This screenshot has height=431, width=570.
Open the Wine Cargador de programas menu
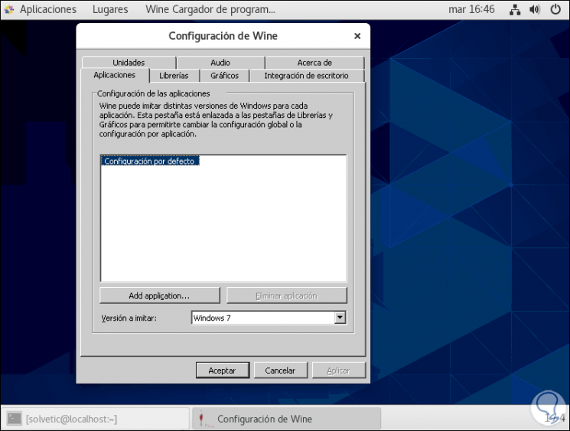(210, 9)
